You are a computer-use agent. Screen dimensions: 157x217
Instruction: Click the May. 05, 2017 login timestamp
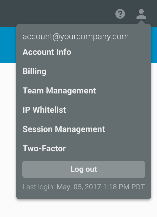(x=101, y=187)
